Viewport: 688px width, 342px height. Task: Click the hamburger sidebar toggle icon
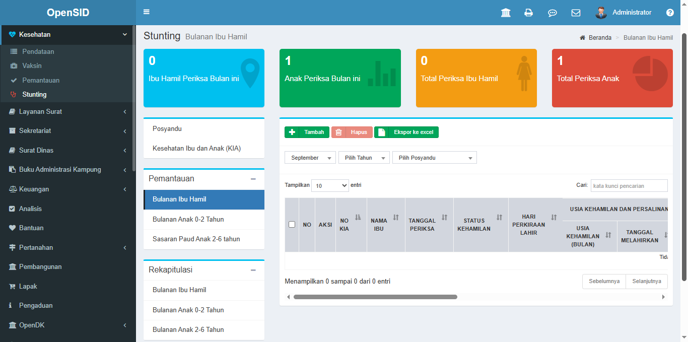[147, 12]
